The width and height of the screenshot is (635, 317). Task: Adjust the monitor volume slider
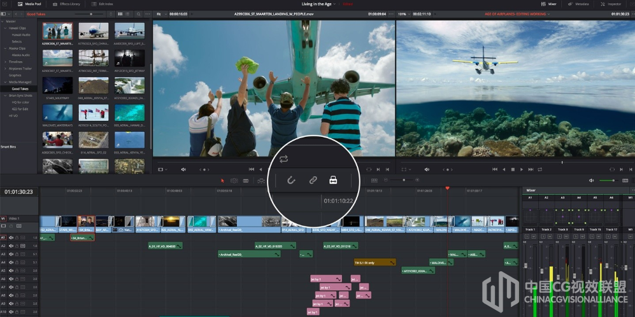point(613,181)
